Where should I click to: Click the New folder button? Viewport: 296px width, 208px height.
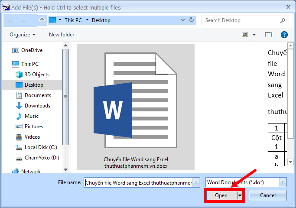[x=62, y=35]
